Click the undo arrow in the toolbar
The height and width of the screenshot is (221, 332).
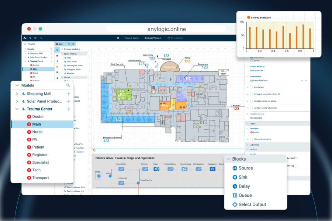click(x=30, y=38)
